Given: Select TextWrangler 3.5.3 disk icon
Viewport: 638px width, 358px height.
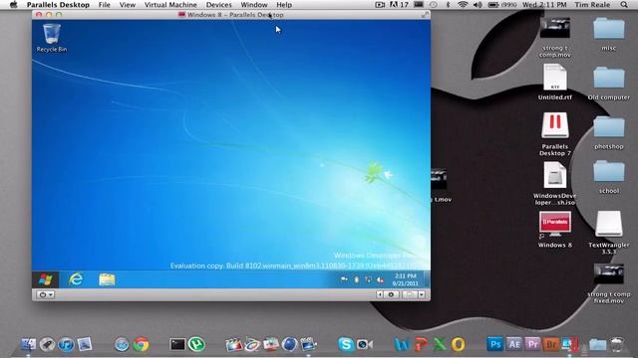Looking at the screenshot, I should (x=609, y=233).
